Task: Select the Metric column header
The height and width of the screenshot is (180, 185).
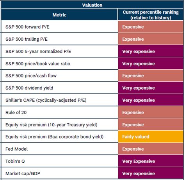Action: 59,15
